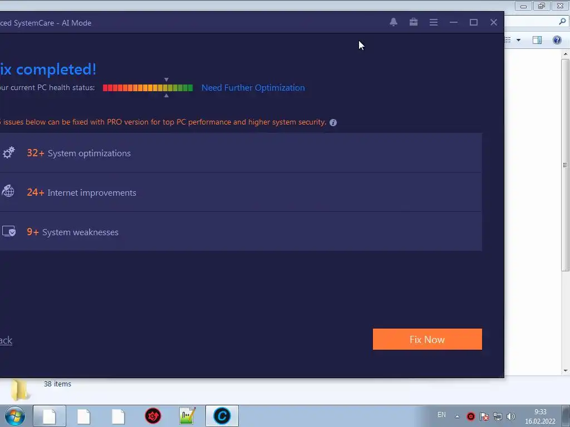Click the Need Further Optimization link
The image size is (570, 427).
[x=253, y=87]
